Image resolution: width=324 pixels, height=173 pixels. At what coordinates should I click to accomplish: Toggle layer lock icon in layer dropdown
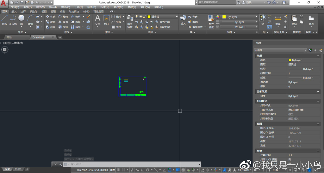145,17
